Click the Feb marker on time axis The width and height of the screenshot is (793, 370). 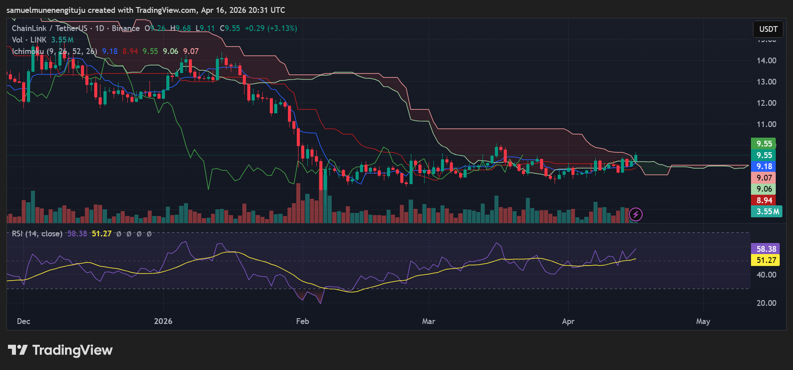coord(302,321)
